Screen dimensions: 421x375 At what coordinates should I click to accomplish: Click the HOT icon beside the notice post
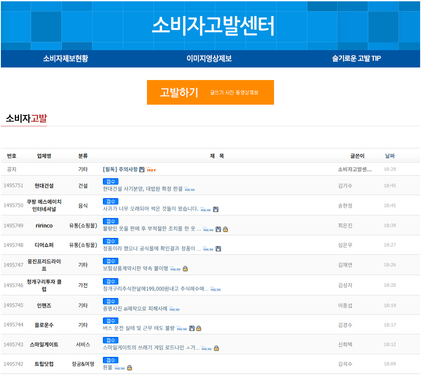152,170
